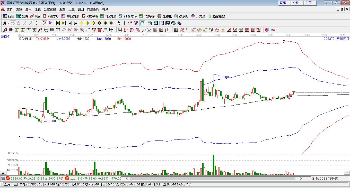The height and width of the screenshot is (188, 350).
Task: Open the T数字表 number table
Action: point(147,16)
